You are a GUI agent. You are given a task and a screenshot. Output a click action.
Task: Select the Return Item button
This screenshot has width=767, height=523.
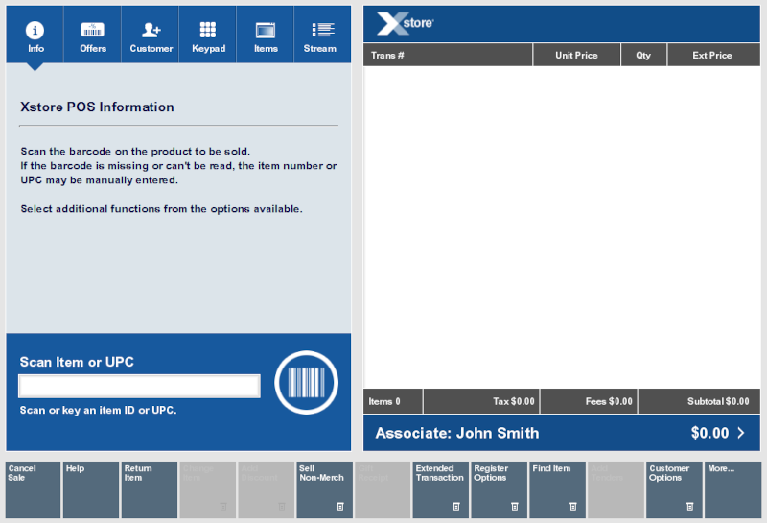pyautogui.click(x=150, y=489)
